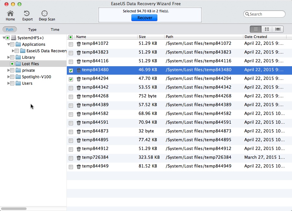The width and height of the screenshot is (292, 211).
Task: Sort by the Name column header
Action: click(x=106, y=37)
